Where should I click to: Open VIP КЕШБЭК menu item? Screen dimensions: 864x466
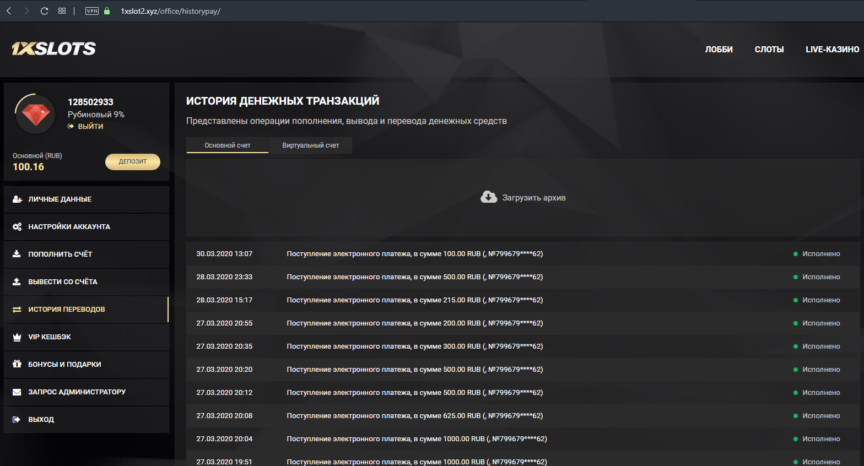pyautogui.click(x=50, y=337)
